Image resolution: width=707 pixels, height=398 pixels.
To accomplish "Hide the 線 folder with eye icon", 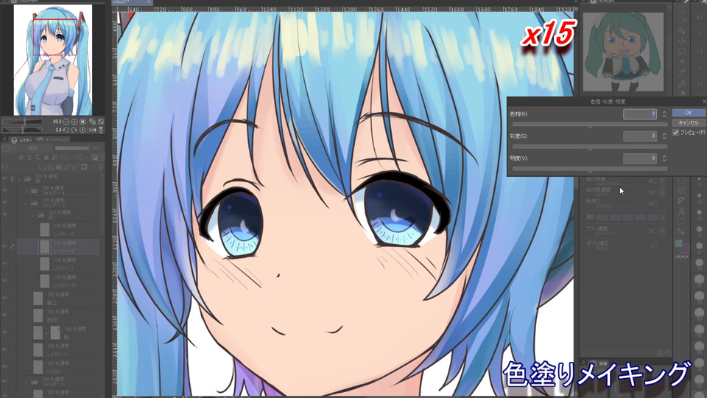I will click(4, 178).
